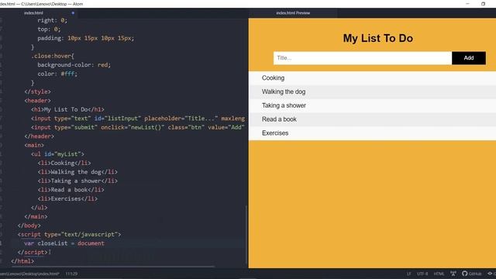Click the script type="text/javascript" line
496x279 pixels.
(x=69, y=234)
